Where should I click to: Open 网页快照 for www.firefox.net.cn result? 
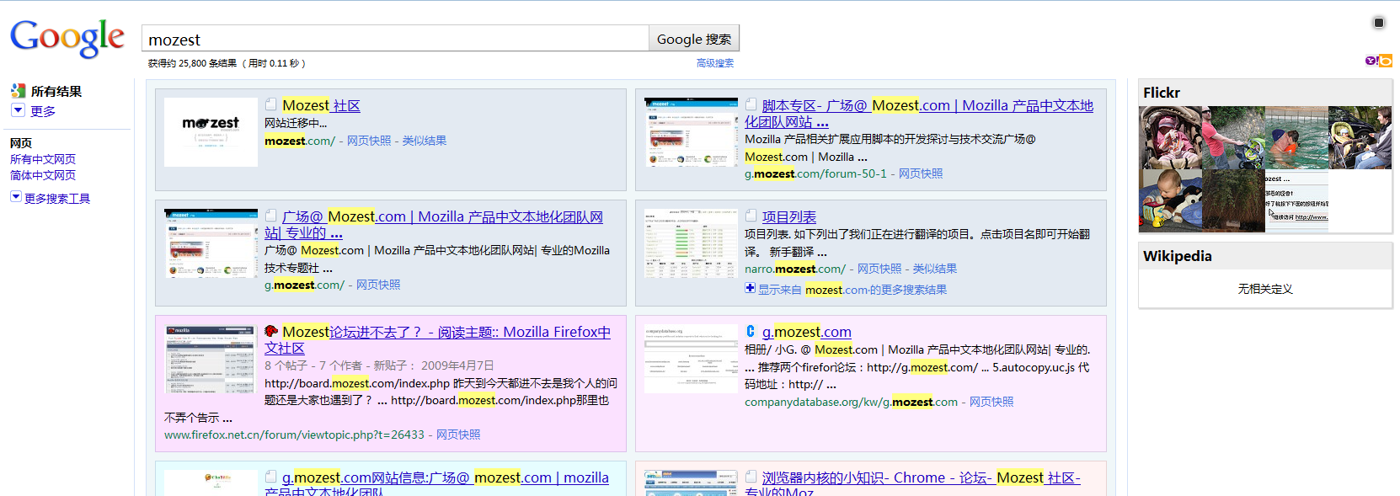coord(458,435)
